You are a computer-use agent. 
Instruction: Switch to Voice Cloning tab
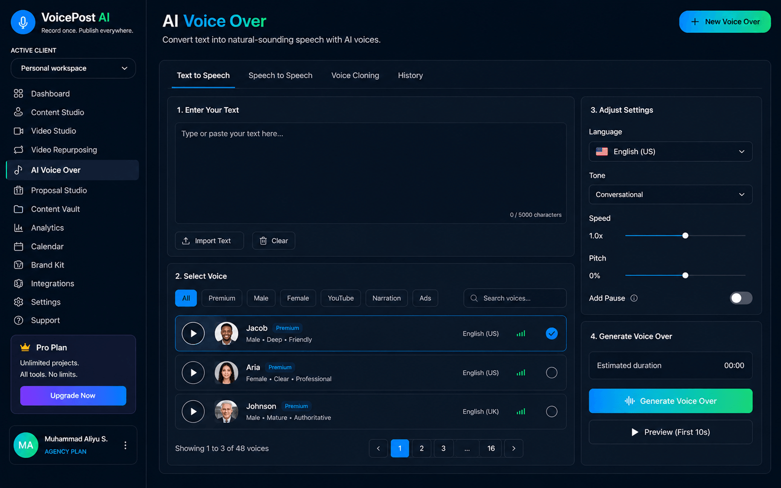tap(355, 75)
